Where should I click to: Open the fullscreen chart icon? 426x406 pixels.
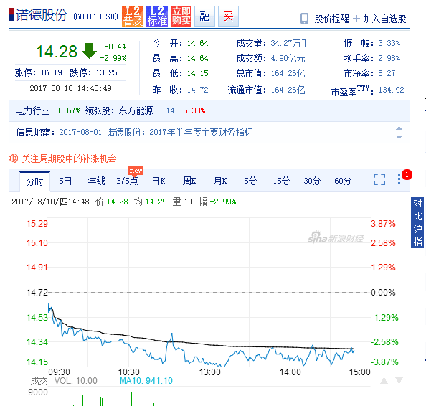[379, 179]
